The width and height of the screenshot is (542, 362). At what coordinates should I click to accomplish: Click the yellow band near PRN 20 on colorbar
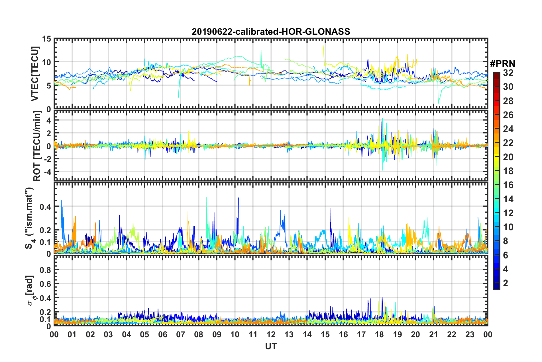(496, 157)
